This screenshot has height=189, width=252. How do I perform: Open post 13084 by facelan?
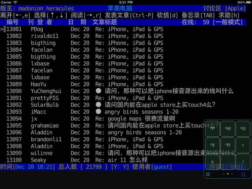(x=123, y=50)
